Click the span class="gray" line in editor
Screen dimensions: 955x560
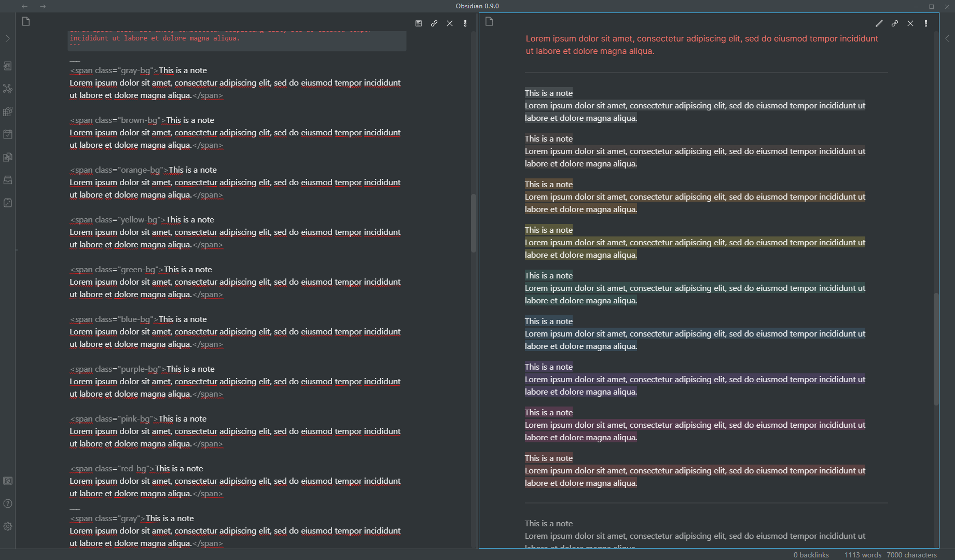pos(132,519)
